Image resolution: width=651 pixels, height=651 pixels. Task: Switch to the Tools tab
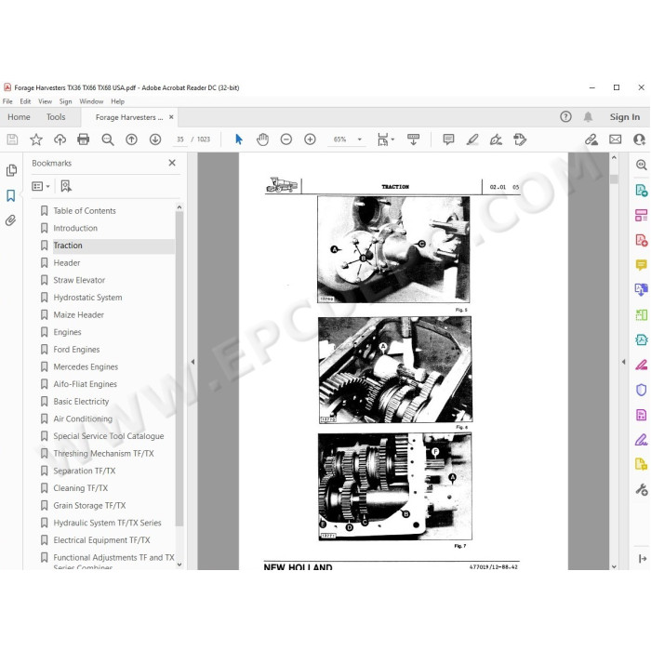pos(56,117)
